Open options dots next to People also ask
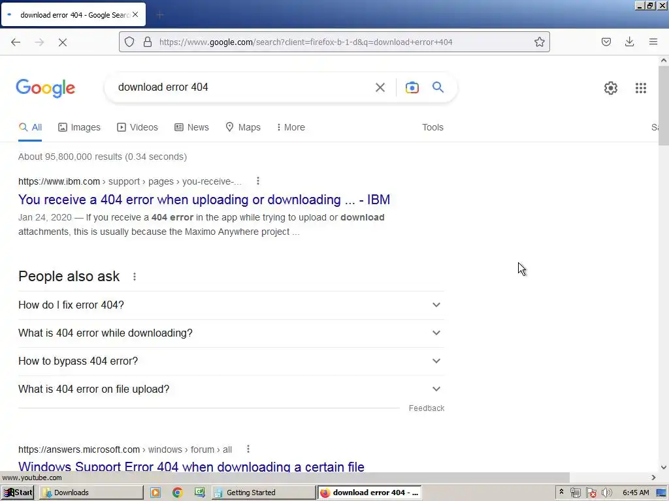 pyautogui.click(x=135, y=277)
